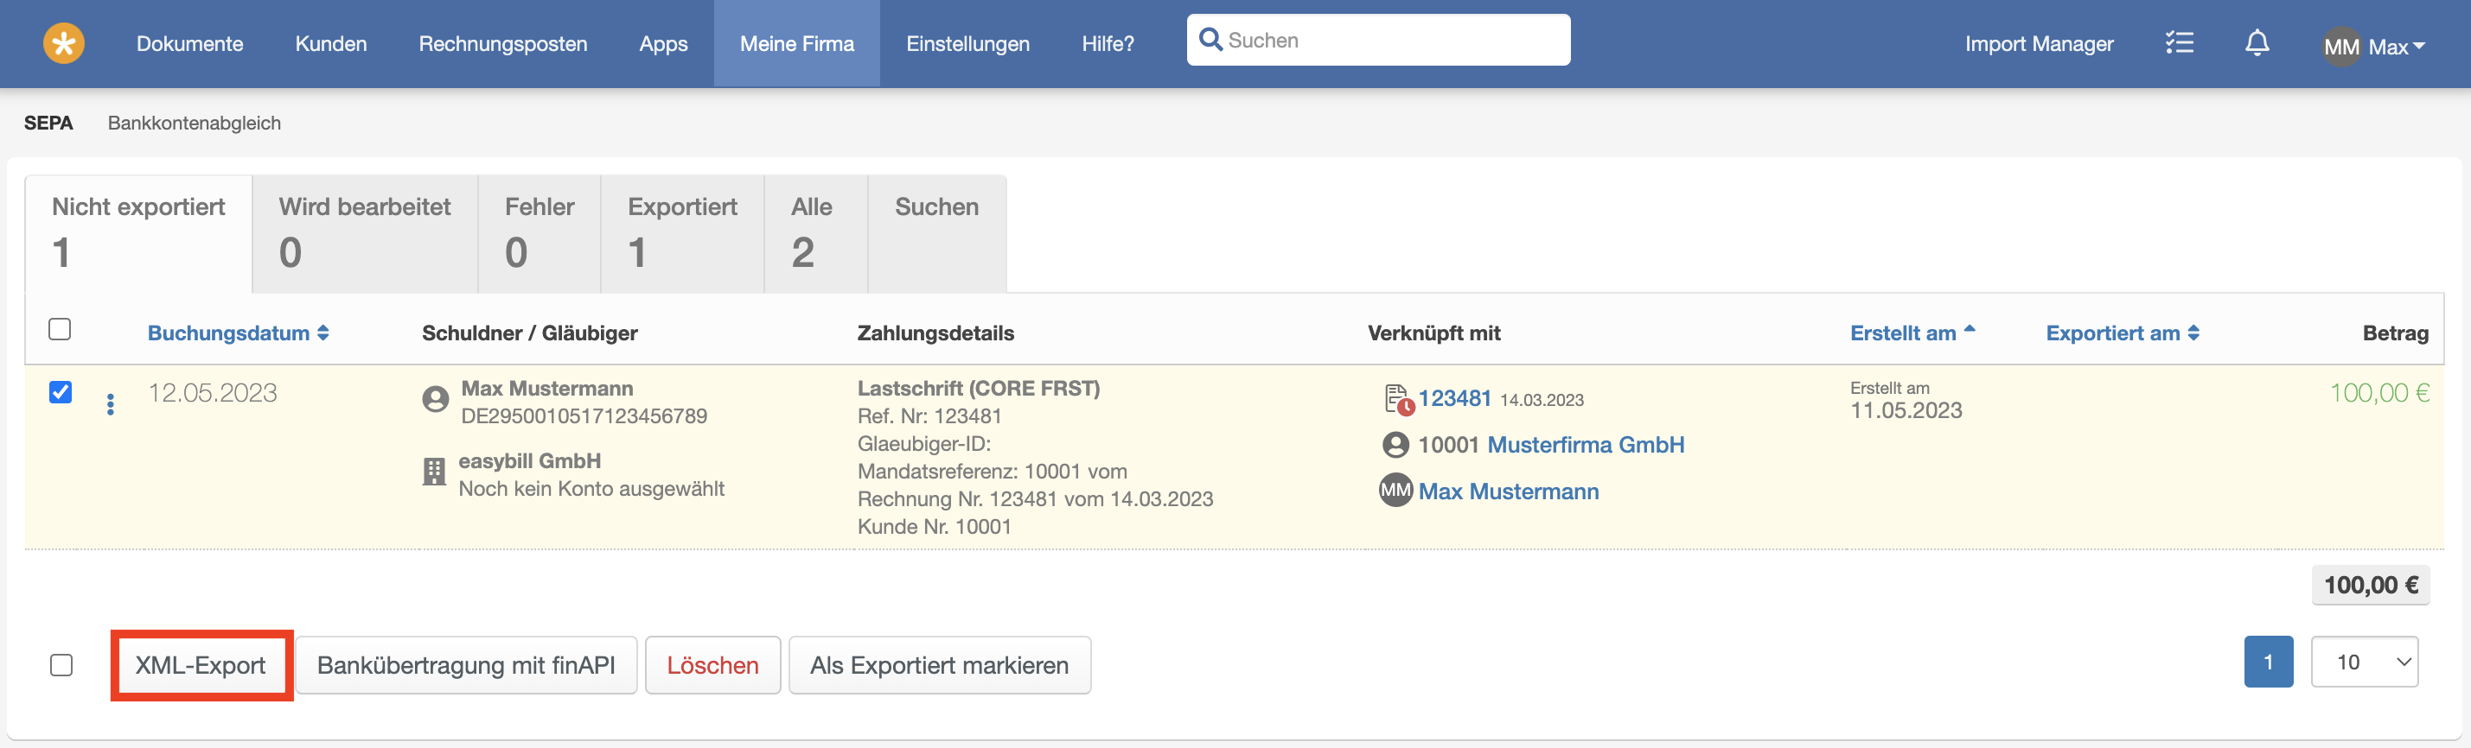Focus the Suchen search field
The width and height of the screenshot is (2471, 748).
click(x=1391, y=41)
